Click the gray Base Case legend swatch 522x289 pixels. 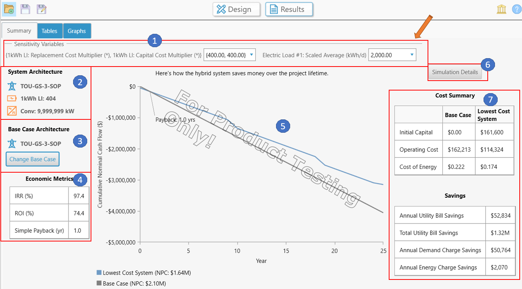click(99, 283)
